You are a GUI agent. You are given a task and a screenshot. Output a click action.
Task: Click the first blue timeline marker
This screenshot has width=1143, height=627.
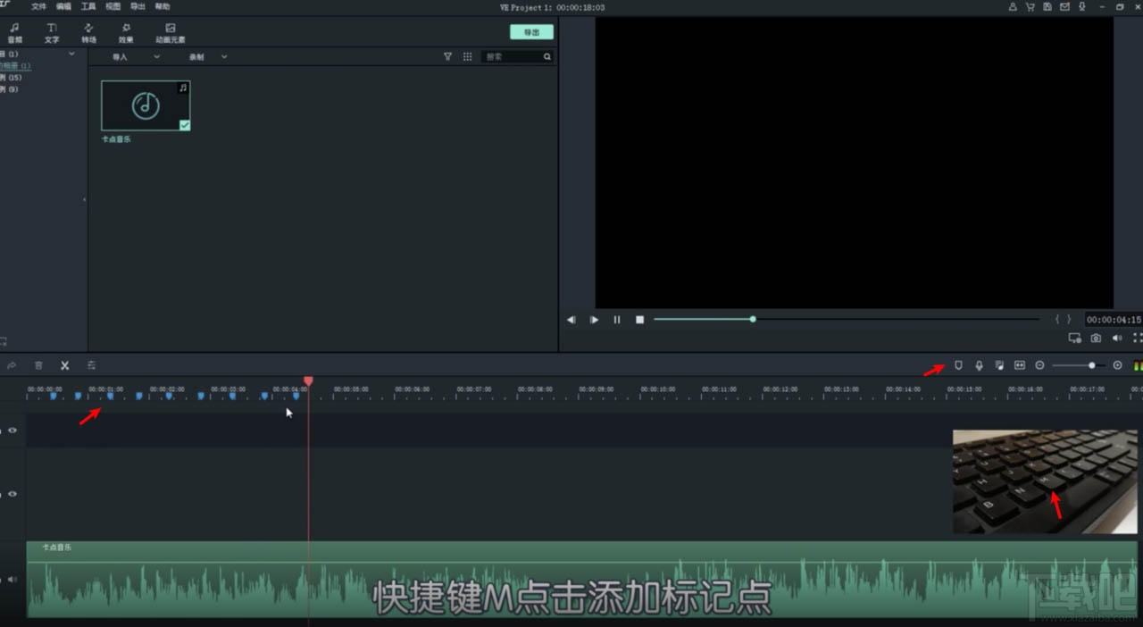point(53,396)
